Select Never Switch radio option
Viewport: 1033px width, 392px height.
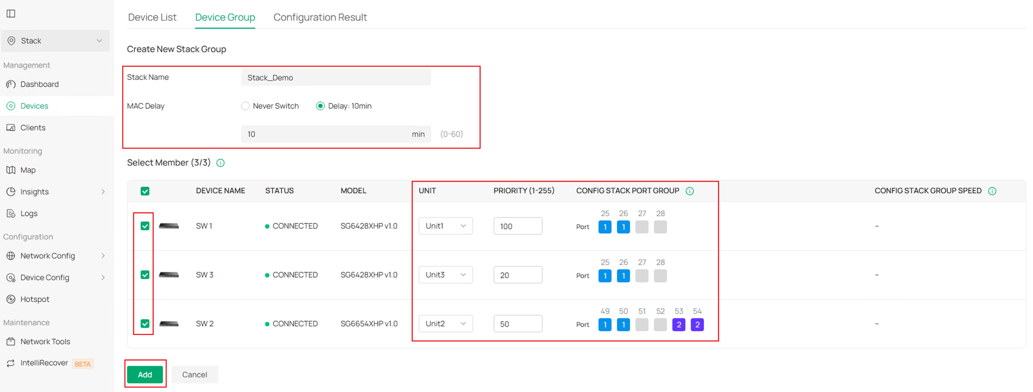coord(245,106)
